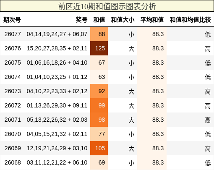Click the sum value 98 cell
Screen dimensions: 214x170
pos(99,120)
